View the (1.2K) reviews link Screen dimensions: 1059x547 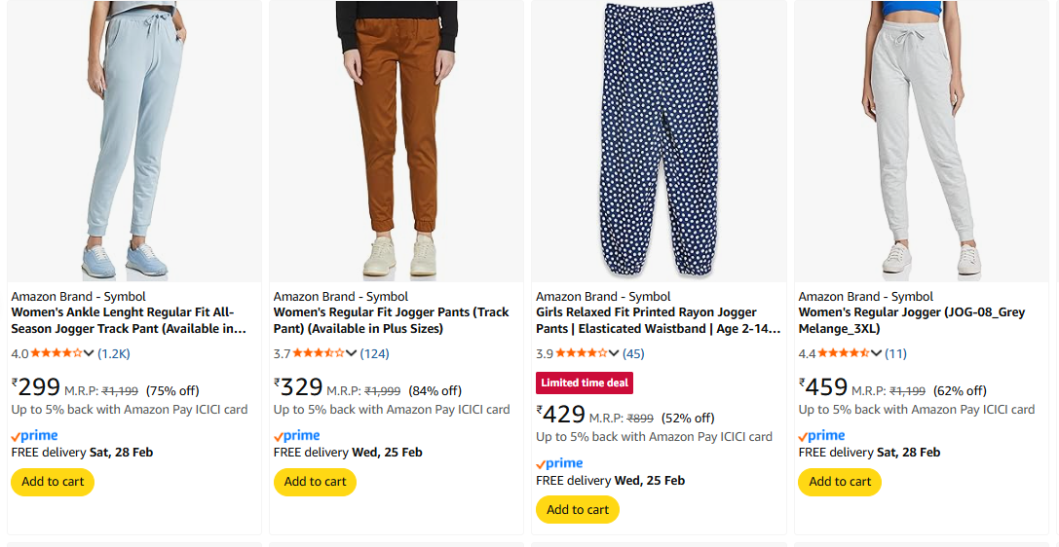[x=114, y=353]
